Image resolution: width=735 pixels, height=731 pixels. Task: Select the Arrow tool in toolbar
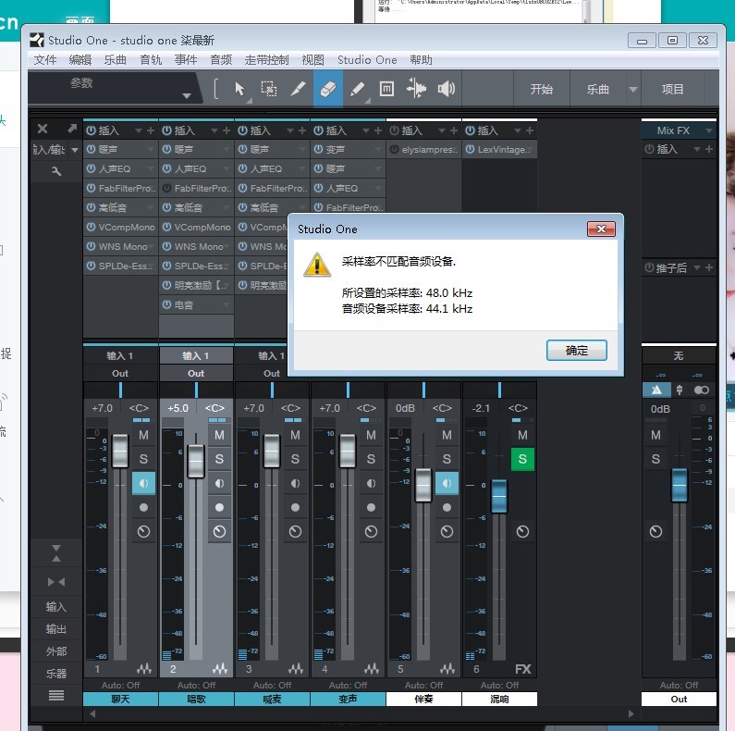click(x=239, y=89)
